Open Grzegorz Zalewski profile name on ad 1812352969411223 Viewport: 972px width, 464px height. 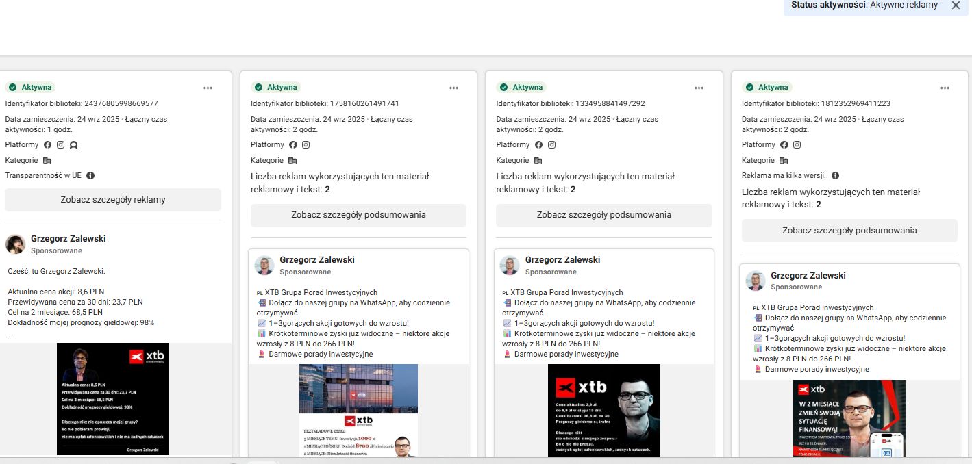808,276
